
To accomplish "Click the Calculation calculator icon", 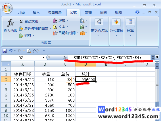I will click(x=131, y=22).
